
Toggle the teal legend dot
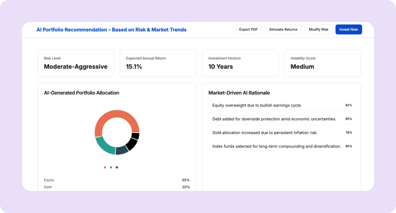pyautogui.click(x=111, y=167)
